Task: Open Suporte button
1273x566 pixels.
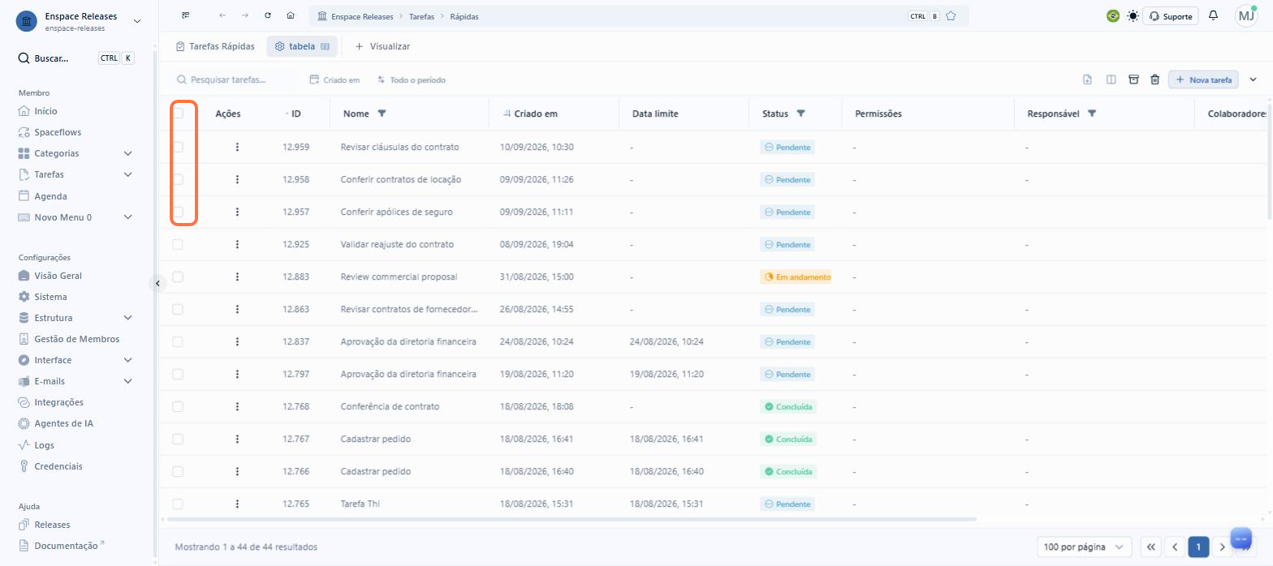Action: click(x=1171, y=16)
